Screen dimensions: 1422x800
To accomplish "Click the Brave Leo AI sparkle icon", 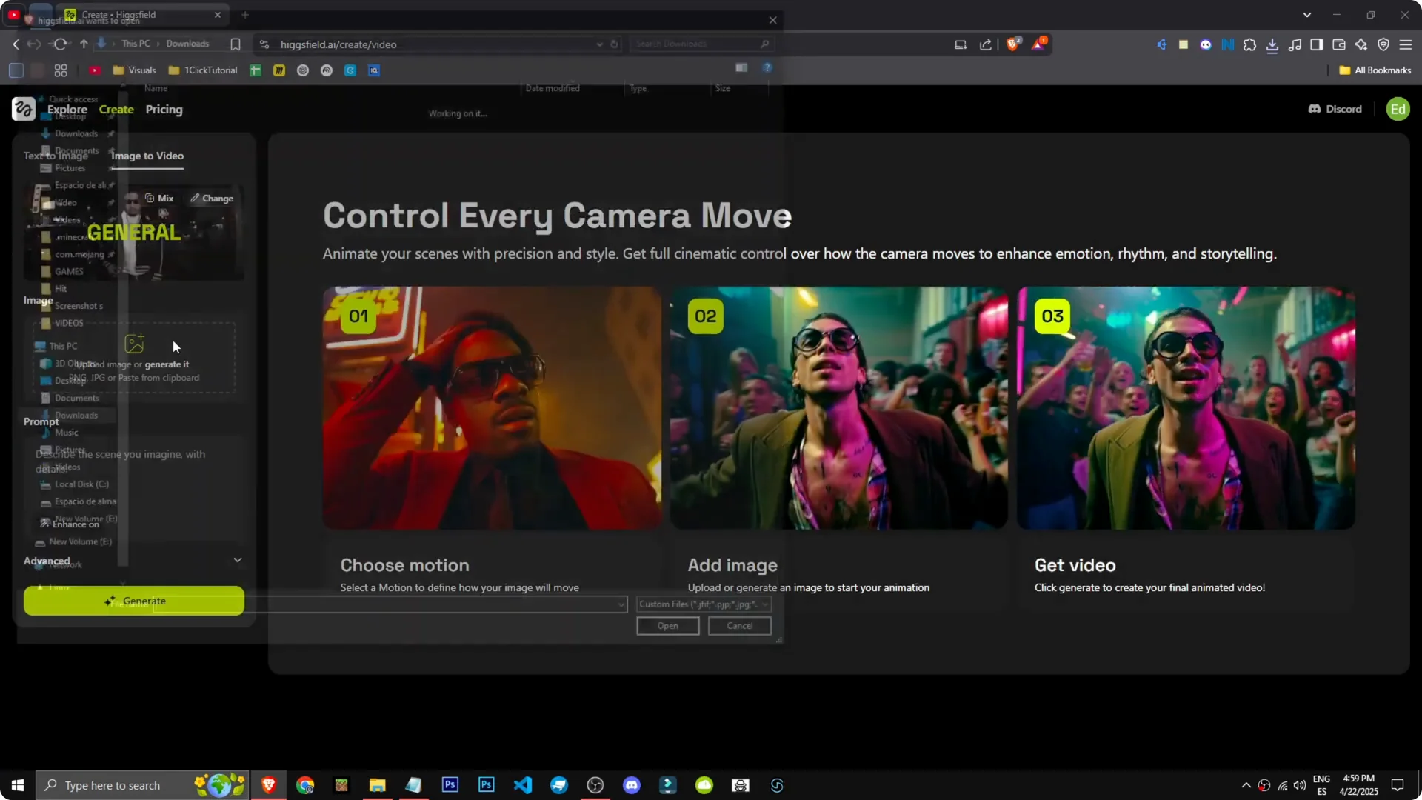I will [x=1362, y=44].
